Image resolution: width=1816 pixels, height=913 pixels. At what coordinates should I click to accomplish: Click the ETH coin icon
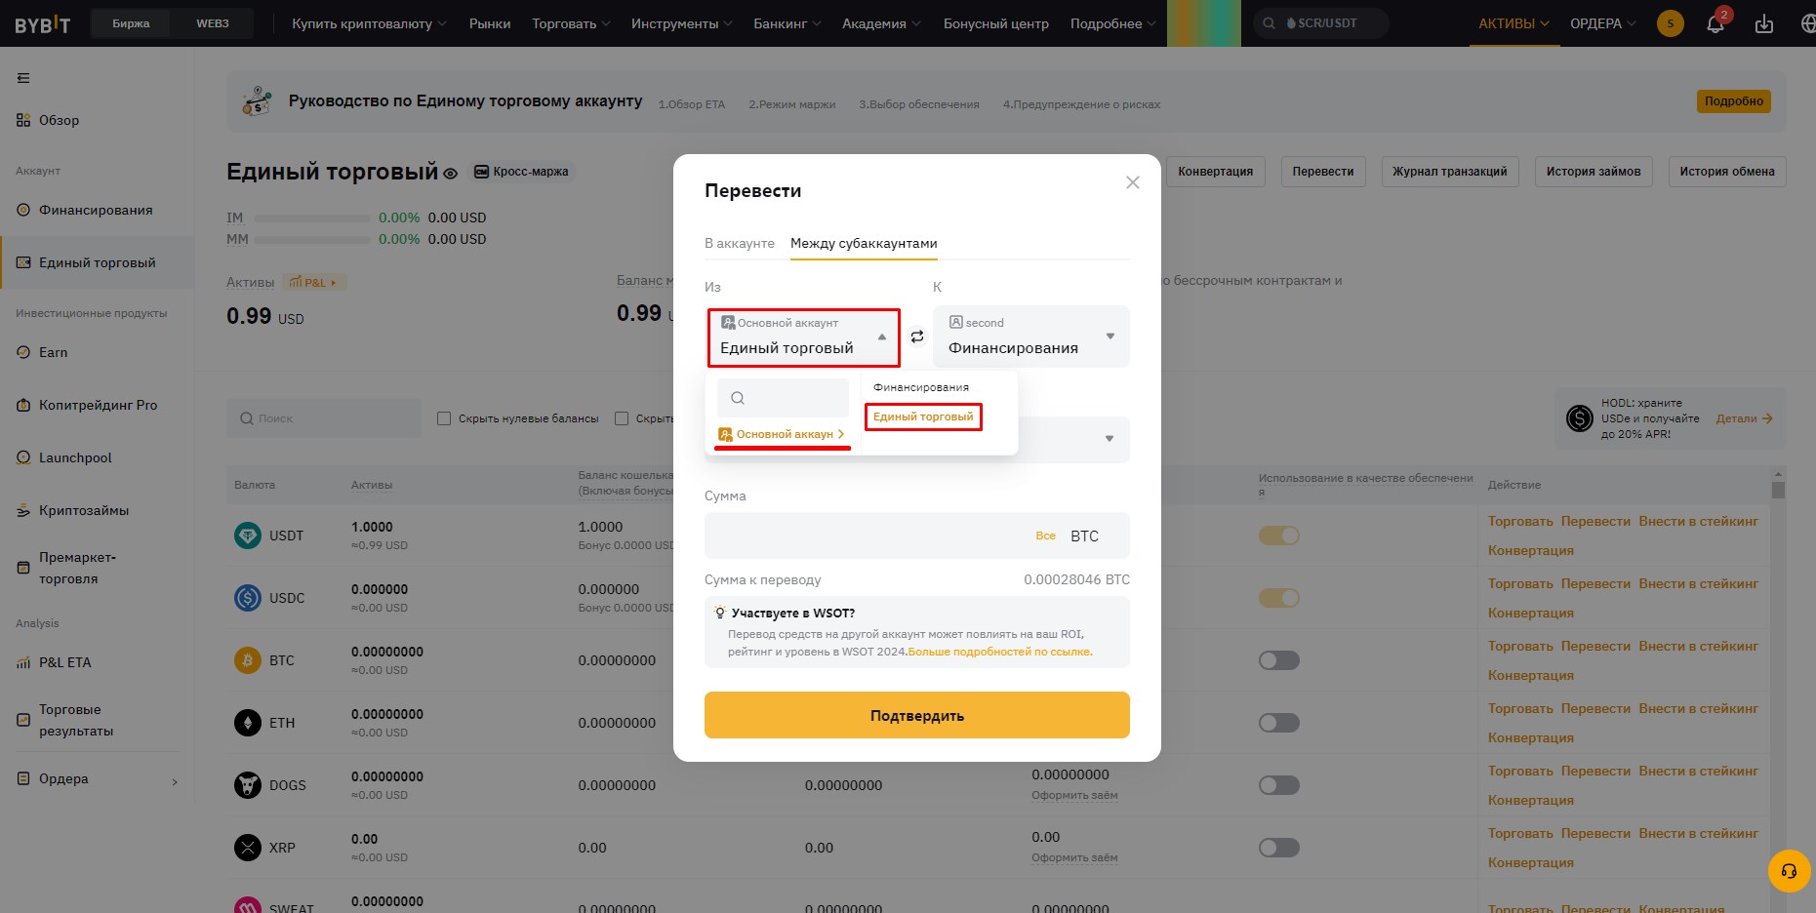[x=248, y=723]
